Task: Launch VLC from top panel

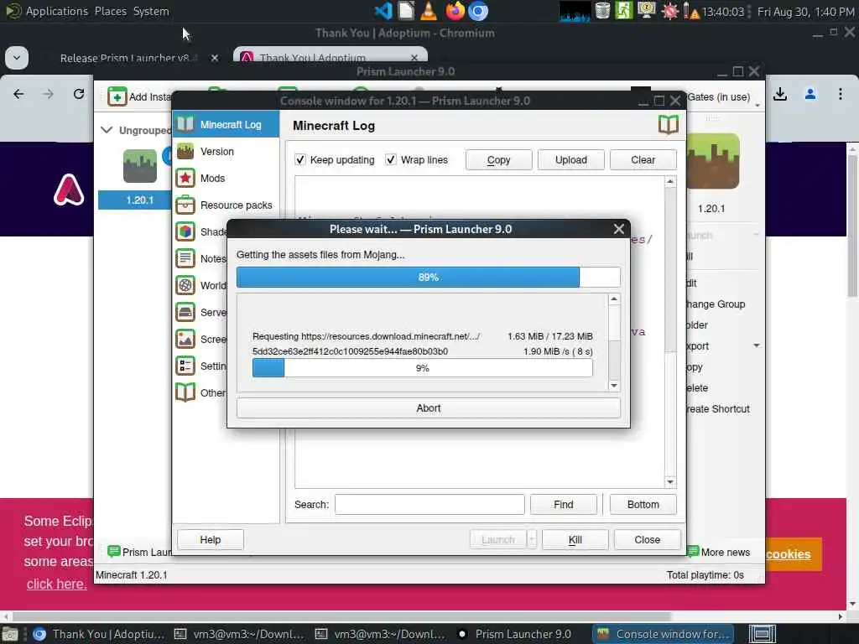Action: click(429, 11)
